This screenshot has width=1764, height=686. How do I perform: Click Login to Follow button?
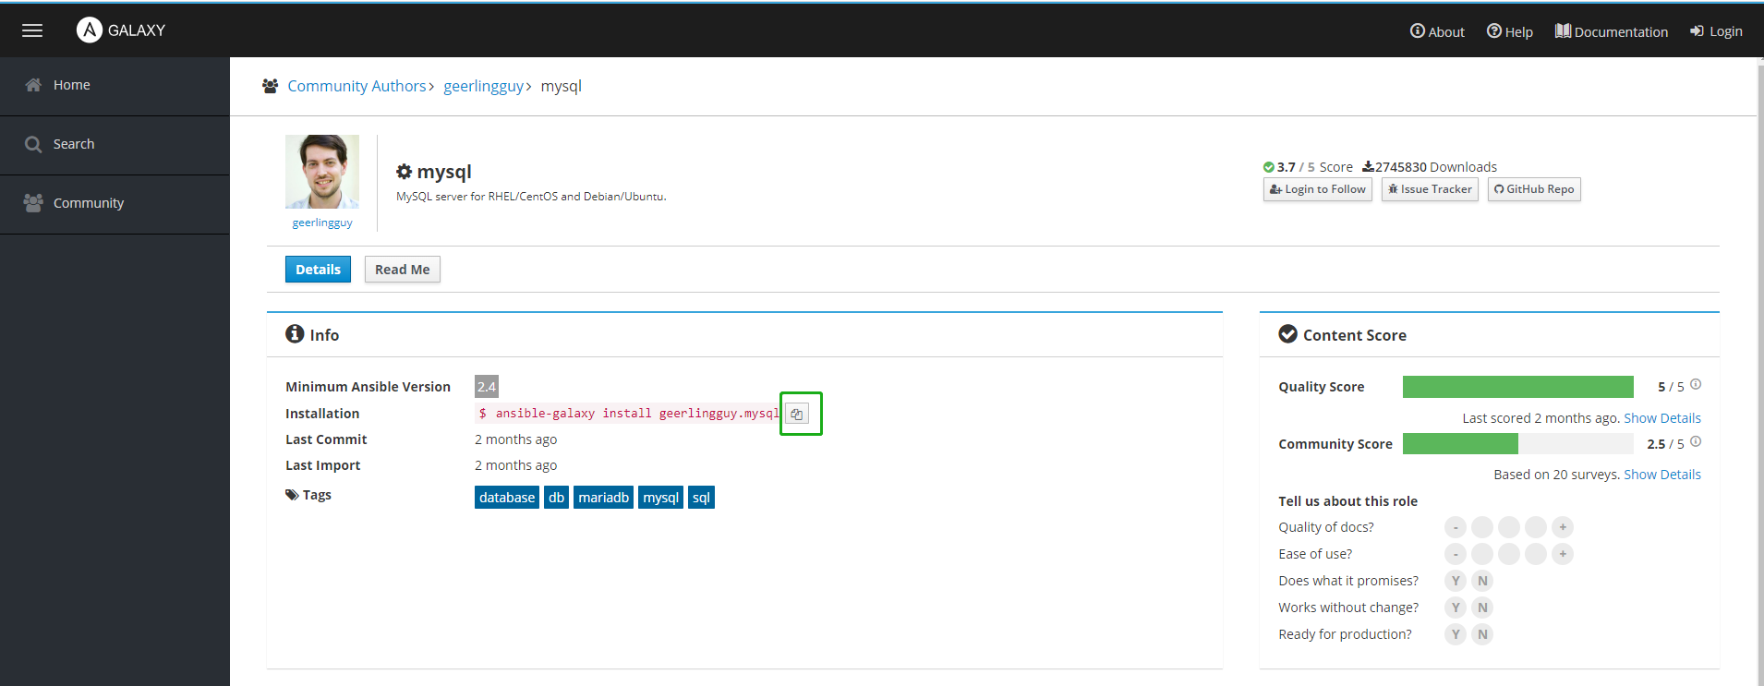point(1318,189)
